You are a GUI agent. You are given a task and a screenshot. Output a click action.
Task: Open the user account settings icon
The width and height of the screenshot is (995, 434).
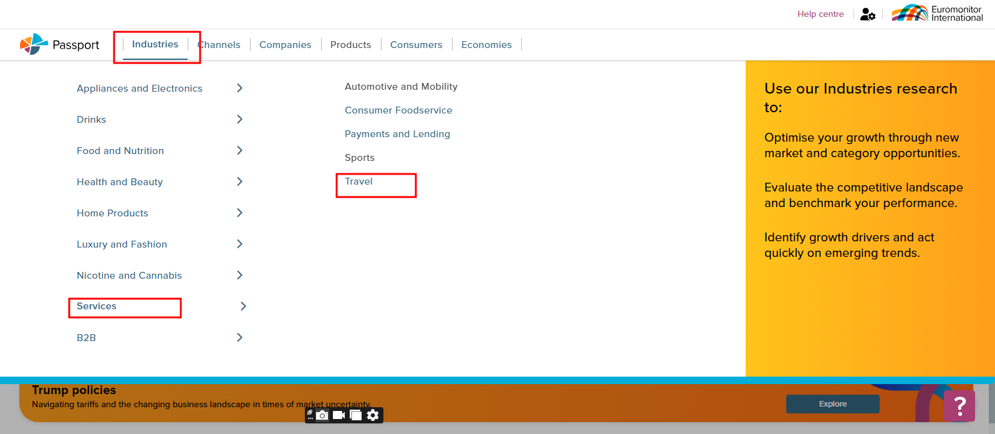click(x=867, y=14)
